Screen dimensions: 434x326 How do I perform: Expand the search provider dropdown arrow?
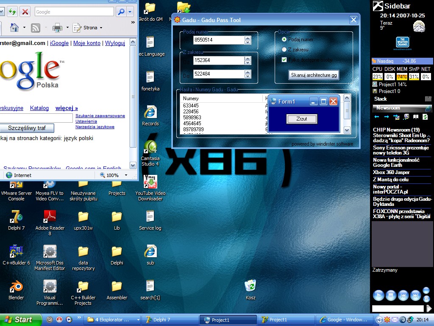(130, 12)
